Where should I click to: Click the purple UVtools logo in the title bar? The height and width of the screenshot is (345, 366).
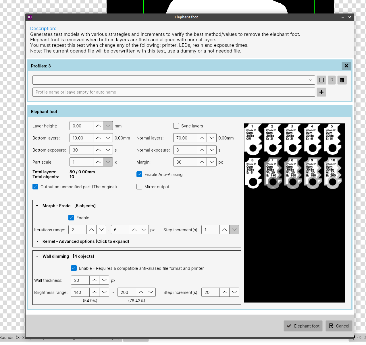click(30, 17)
